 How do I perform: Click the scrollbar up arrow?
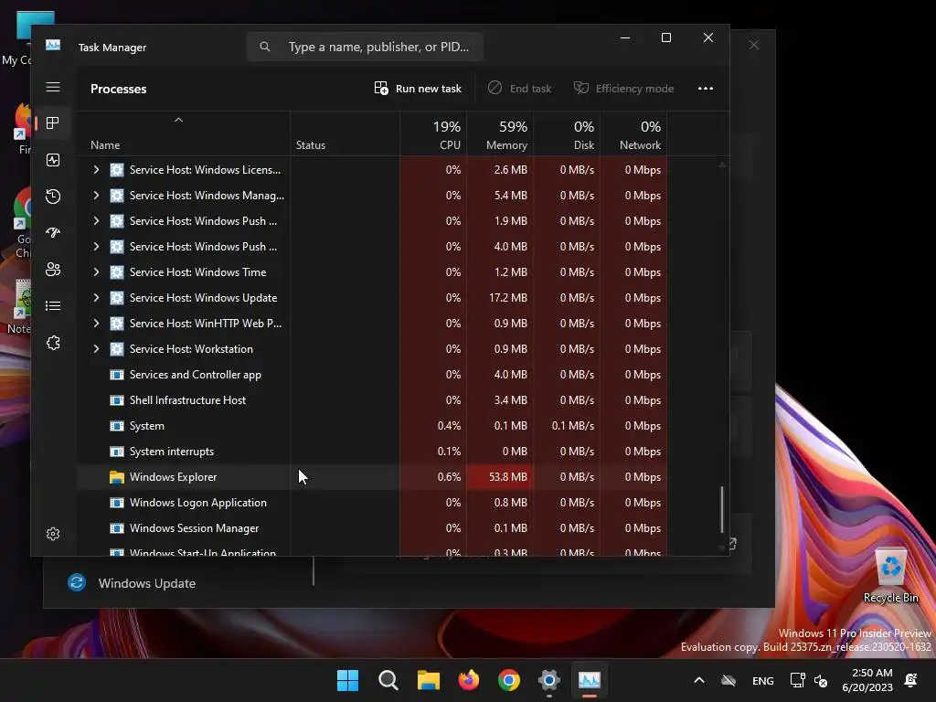[722, 165]
